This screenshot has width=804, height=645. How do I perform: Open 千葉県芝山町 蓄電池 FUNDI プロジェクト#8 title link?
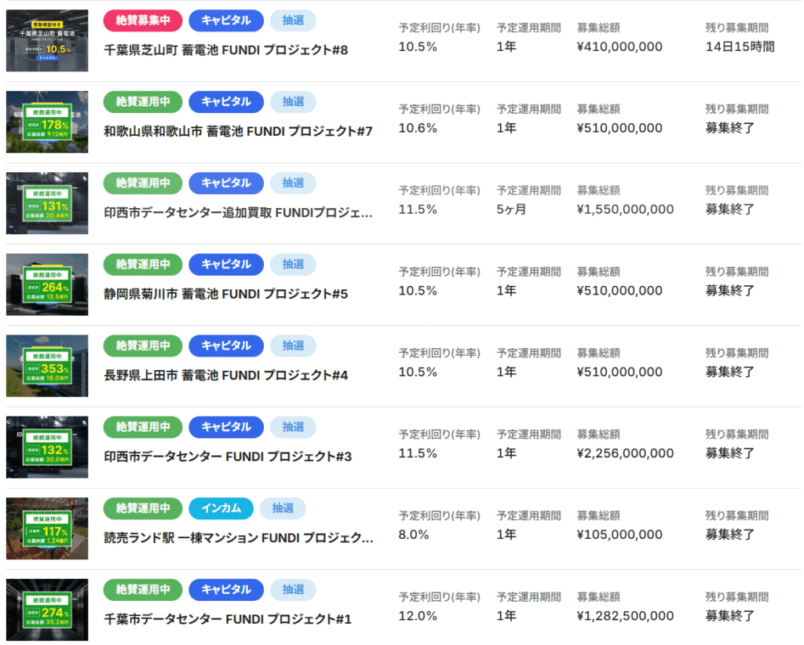tap(225, 50)
